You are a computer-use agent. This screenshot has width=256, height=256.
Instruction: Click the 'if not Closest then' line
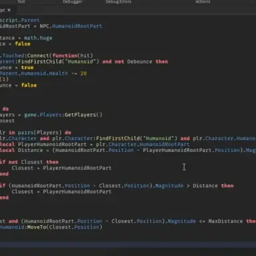click(29, 162)
